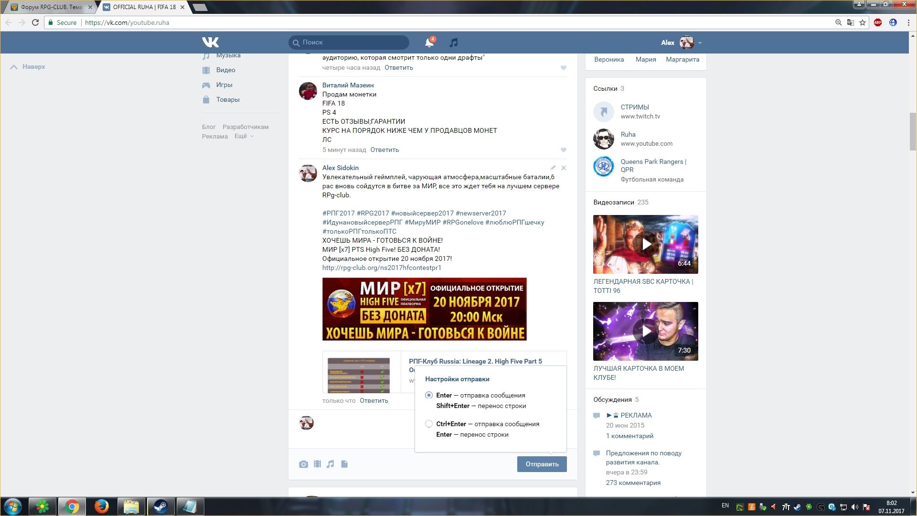
Task: Open the zoom magnifier icon in address bar
Action: pyautogui.click(x=838, y=22)
